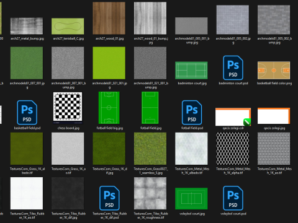Select the TexturesCom_Tiles_Rubber_1K_ao.tif thumbnail
The width and height of the screenshot is (298, 223).
pyautogui.click(x=27, y=193)
